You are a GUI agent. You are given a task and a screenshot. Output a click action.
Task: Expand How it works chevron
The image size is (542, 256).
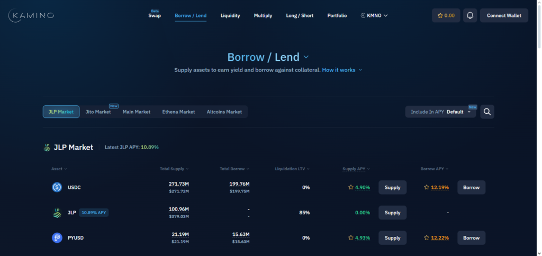click(360, 70)
